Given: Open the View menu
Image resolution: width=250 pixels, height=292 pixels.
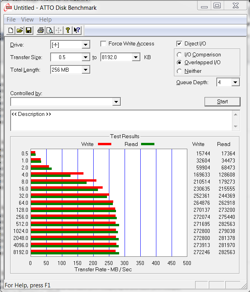Looking at the screenshot, I should point(27,20).
